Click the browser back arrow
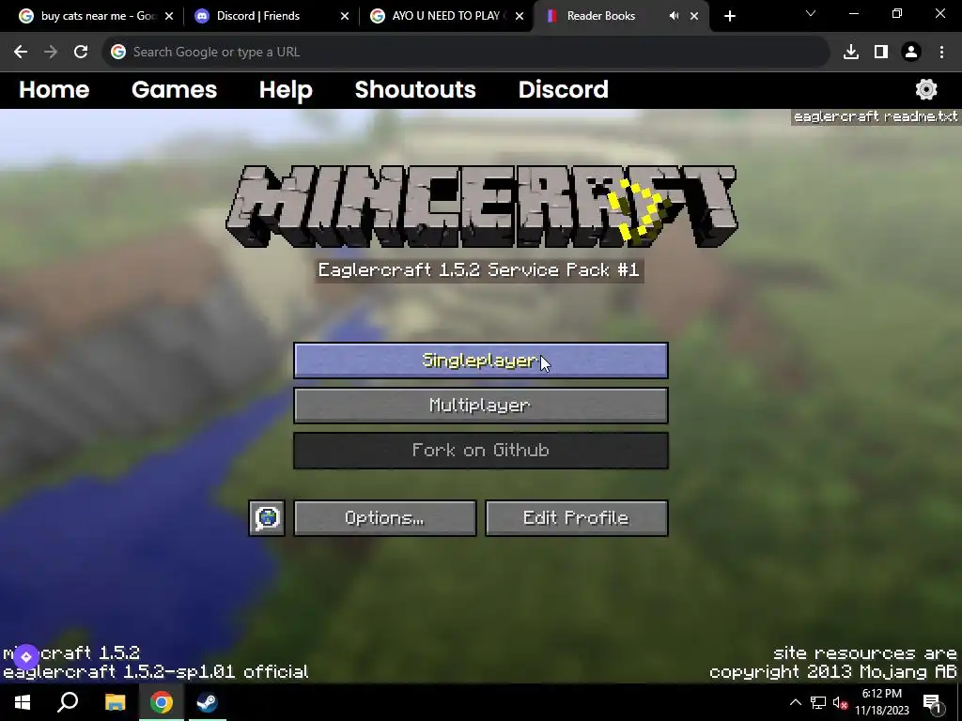The width and height of the screenshot is (962, 721). tap(21, 53)
